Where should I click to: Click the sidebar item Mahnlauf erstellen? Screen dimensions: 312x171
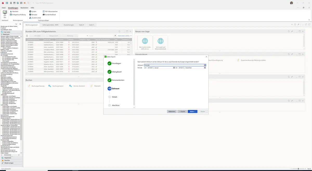(x=6, y=77)
